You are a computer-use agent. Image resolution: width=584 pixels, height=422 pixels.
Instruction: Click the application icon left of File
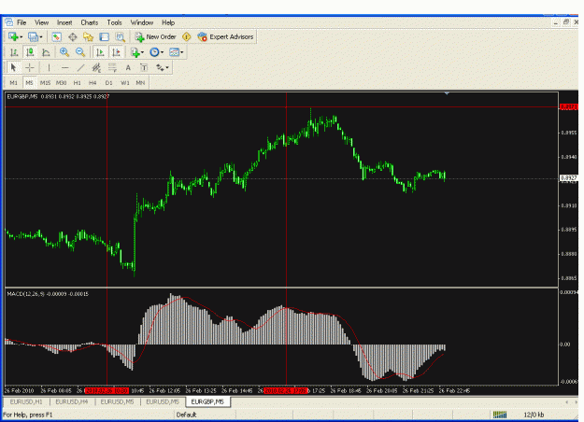pos(8,22)
